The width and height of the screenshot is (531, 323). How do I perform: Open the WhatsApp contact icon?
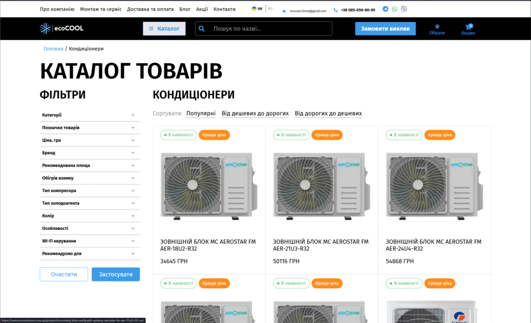tap(395, 9)
